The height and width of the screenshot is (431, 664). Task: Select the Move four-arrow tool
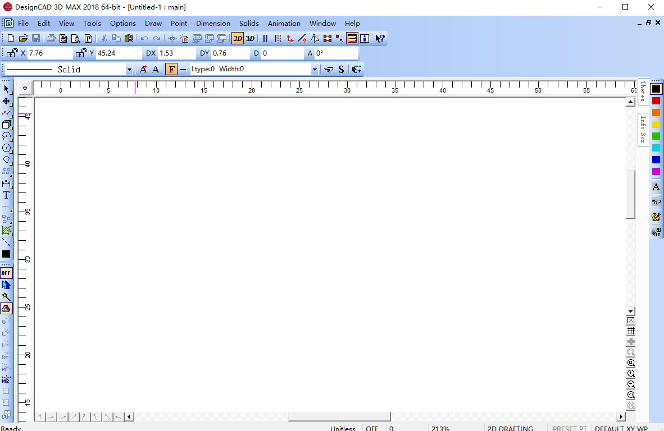coord(6,101)
